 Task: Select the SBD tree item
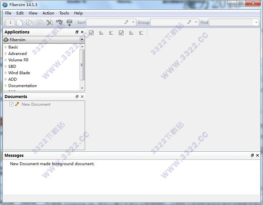[12, 66]
